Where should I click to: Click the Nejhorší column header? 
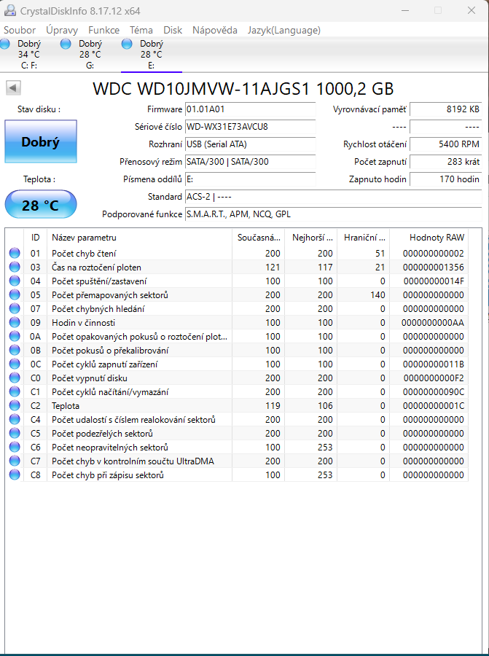click(310, 237)
